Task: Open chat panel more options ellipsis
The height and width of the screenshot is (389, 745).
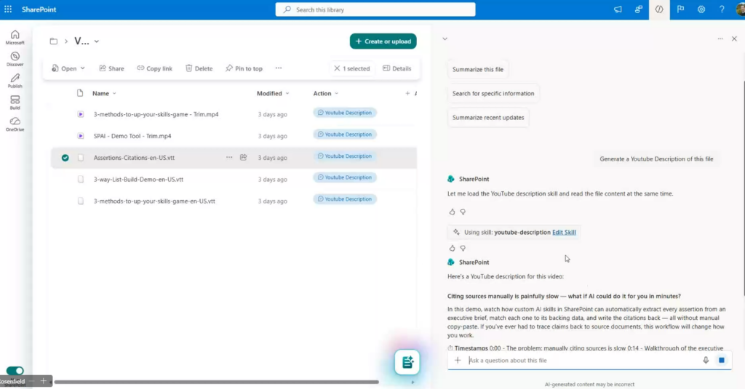Action: pos(720,39)
